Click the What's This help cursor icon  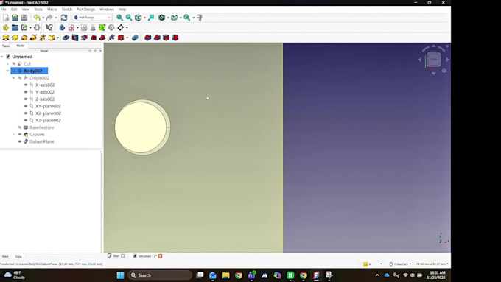pos(49,28)
